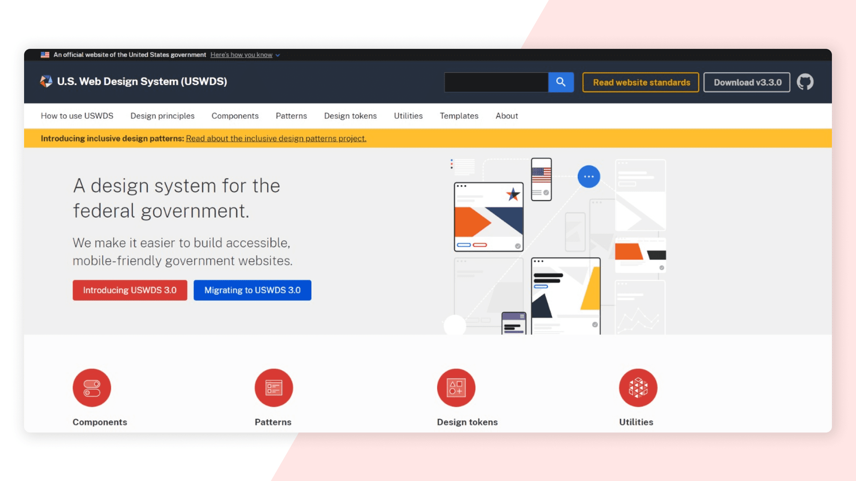
Task: Click the US flag icon in banner
Action: (x=45, y=55)
